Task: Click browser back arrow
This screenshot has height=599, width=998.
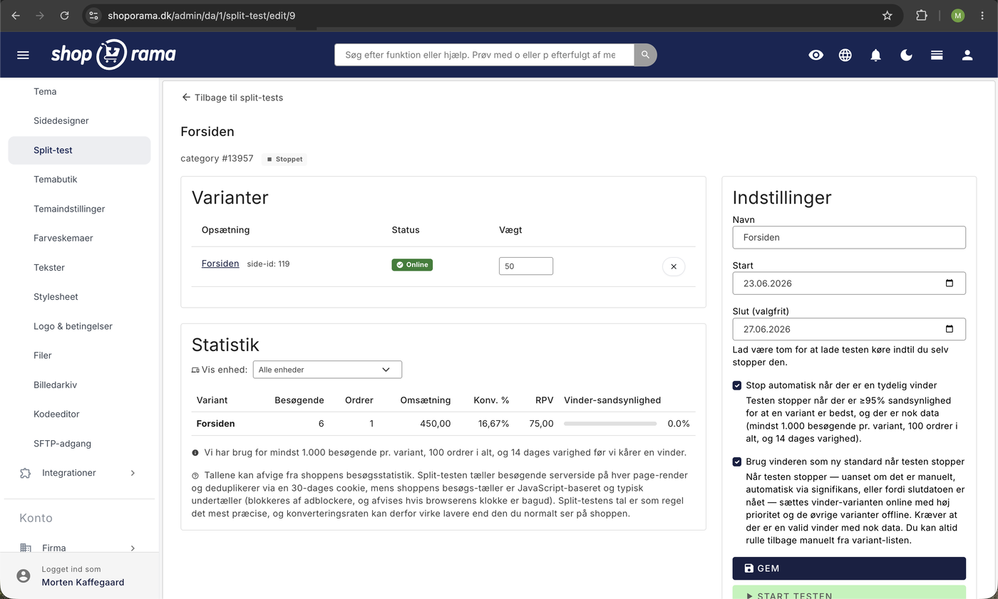Action: click(16, 15)
